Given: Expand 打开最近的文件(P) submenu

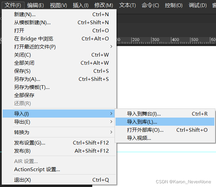Looking at the screenshot, I should tap(59, 47).
